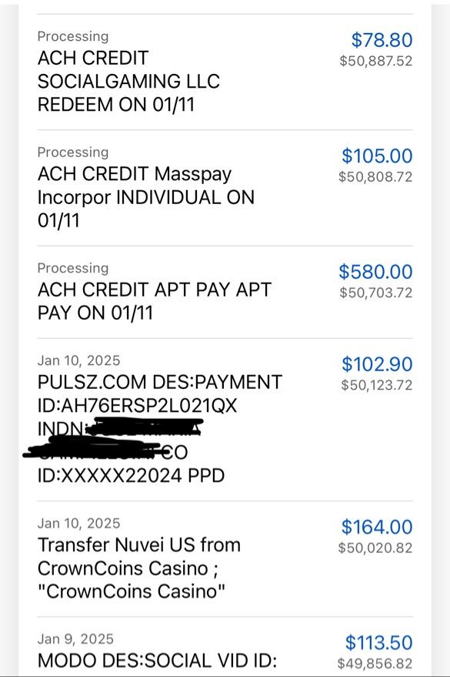
Task: Tap the $105.00 amount
Action: pos(377,156)
